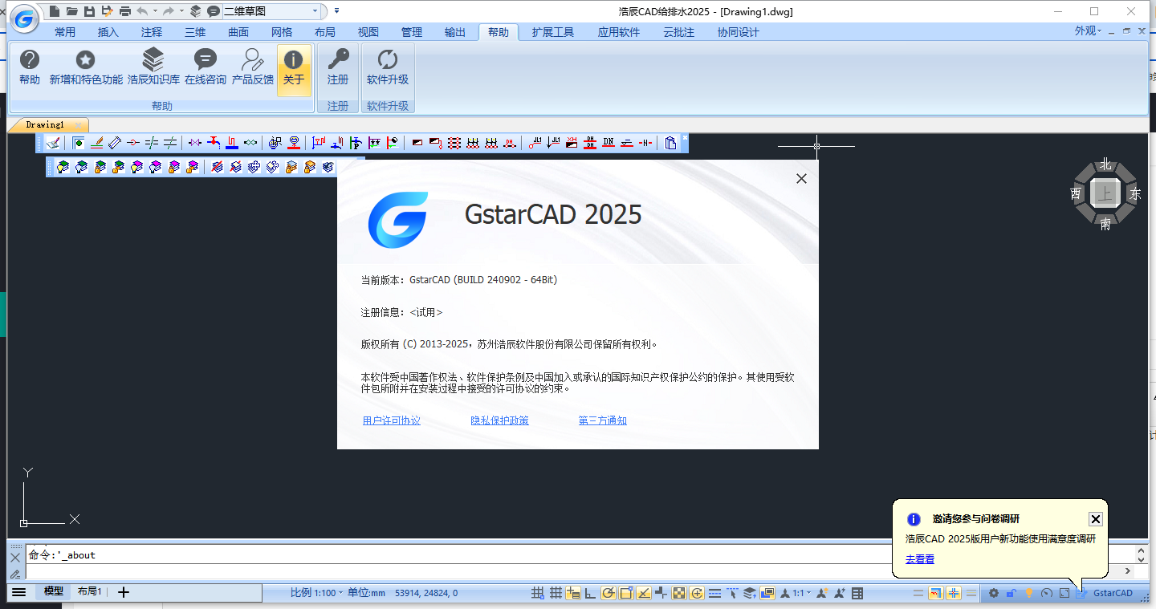1156x609 pixels.
Task: Click the 北 direction on the view compass
Action: pyautogui.click(x=1105, y=164)
